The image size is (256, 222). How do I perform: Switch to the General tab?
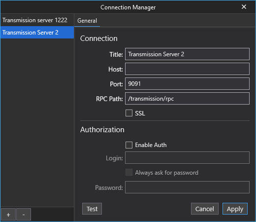(87, 21)
